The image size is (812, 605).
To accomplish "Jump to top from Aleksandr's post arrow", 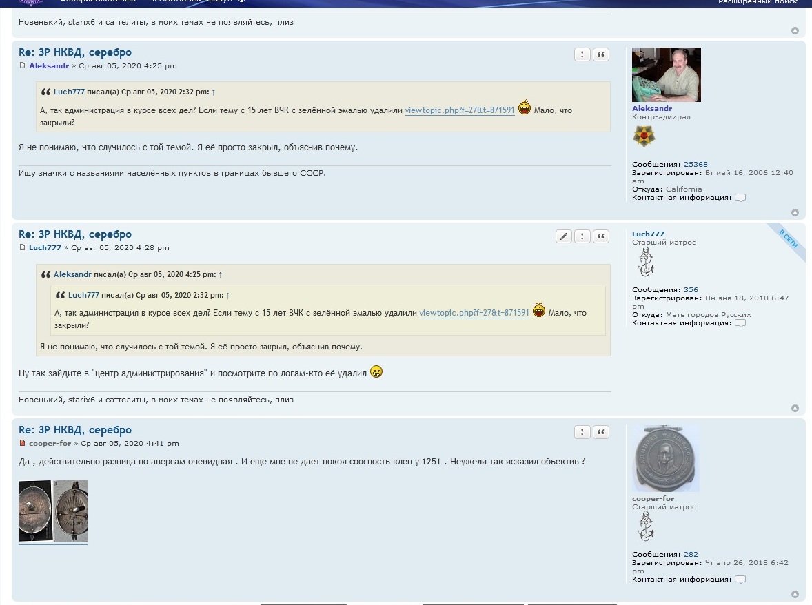I will (x=795, y=213).
